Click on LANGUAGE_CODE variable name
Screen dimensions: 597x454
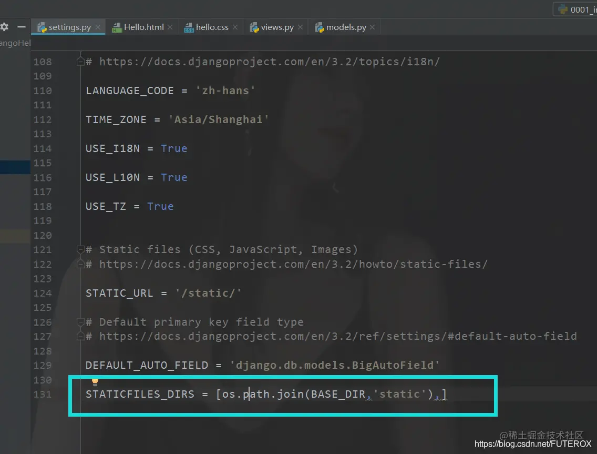pyautogui.click(x=129, y=90)
